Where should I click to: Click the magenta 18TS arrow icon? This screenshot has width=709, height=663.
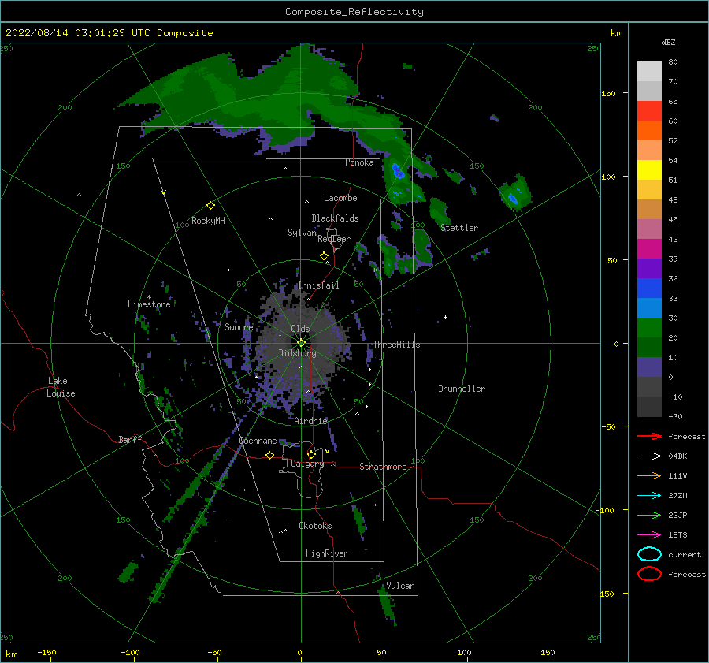click(649, 535)
